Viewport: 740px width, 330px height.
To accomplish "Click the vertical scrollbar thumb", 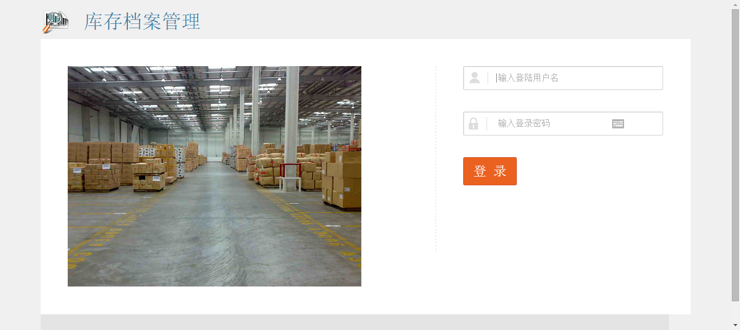I will pos(735,155).
